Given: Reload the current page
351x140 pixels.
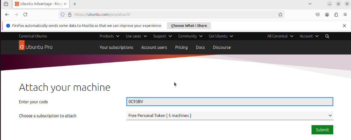Looking at the screenshot, I should click(25, 15).
